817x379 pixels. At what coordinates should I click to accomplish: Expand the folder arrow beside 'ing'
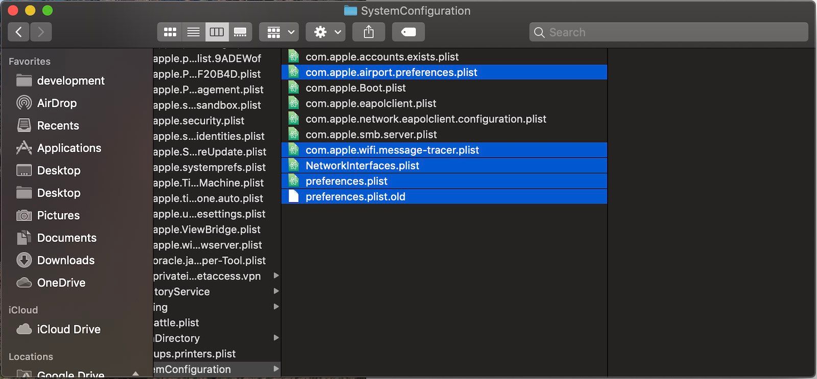276,307
